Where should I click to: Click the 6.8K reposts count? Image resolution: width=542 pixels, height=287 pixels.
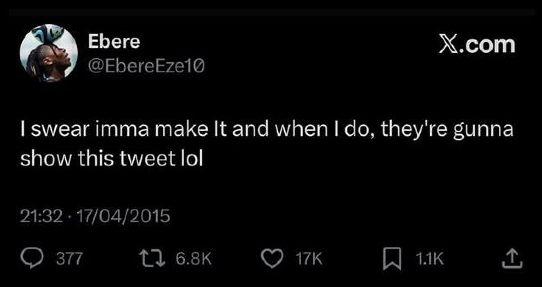[x=193, y=259]
